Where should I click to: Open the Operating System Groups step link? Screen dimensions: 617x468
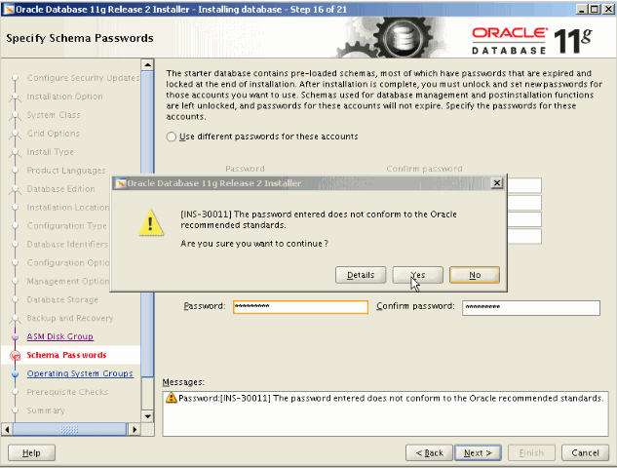tap(80, 373)
